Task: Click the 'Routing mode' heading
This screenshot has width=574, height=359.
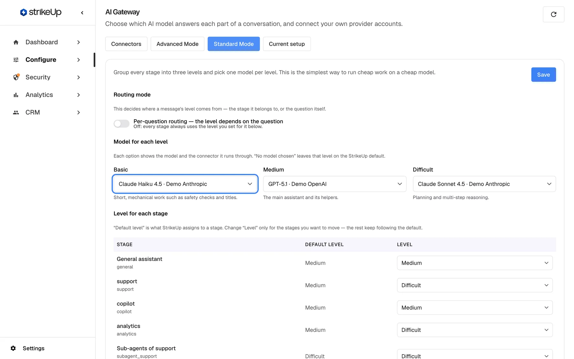Action: (132, 94)
